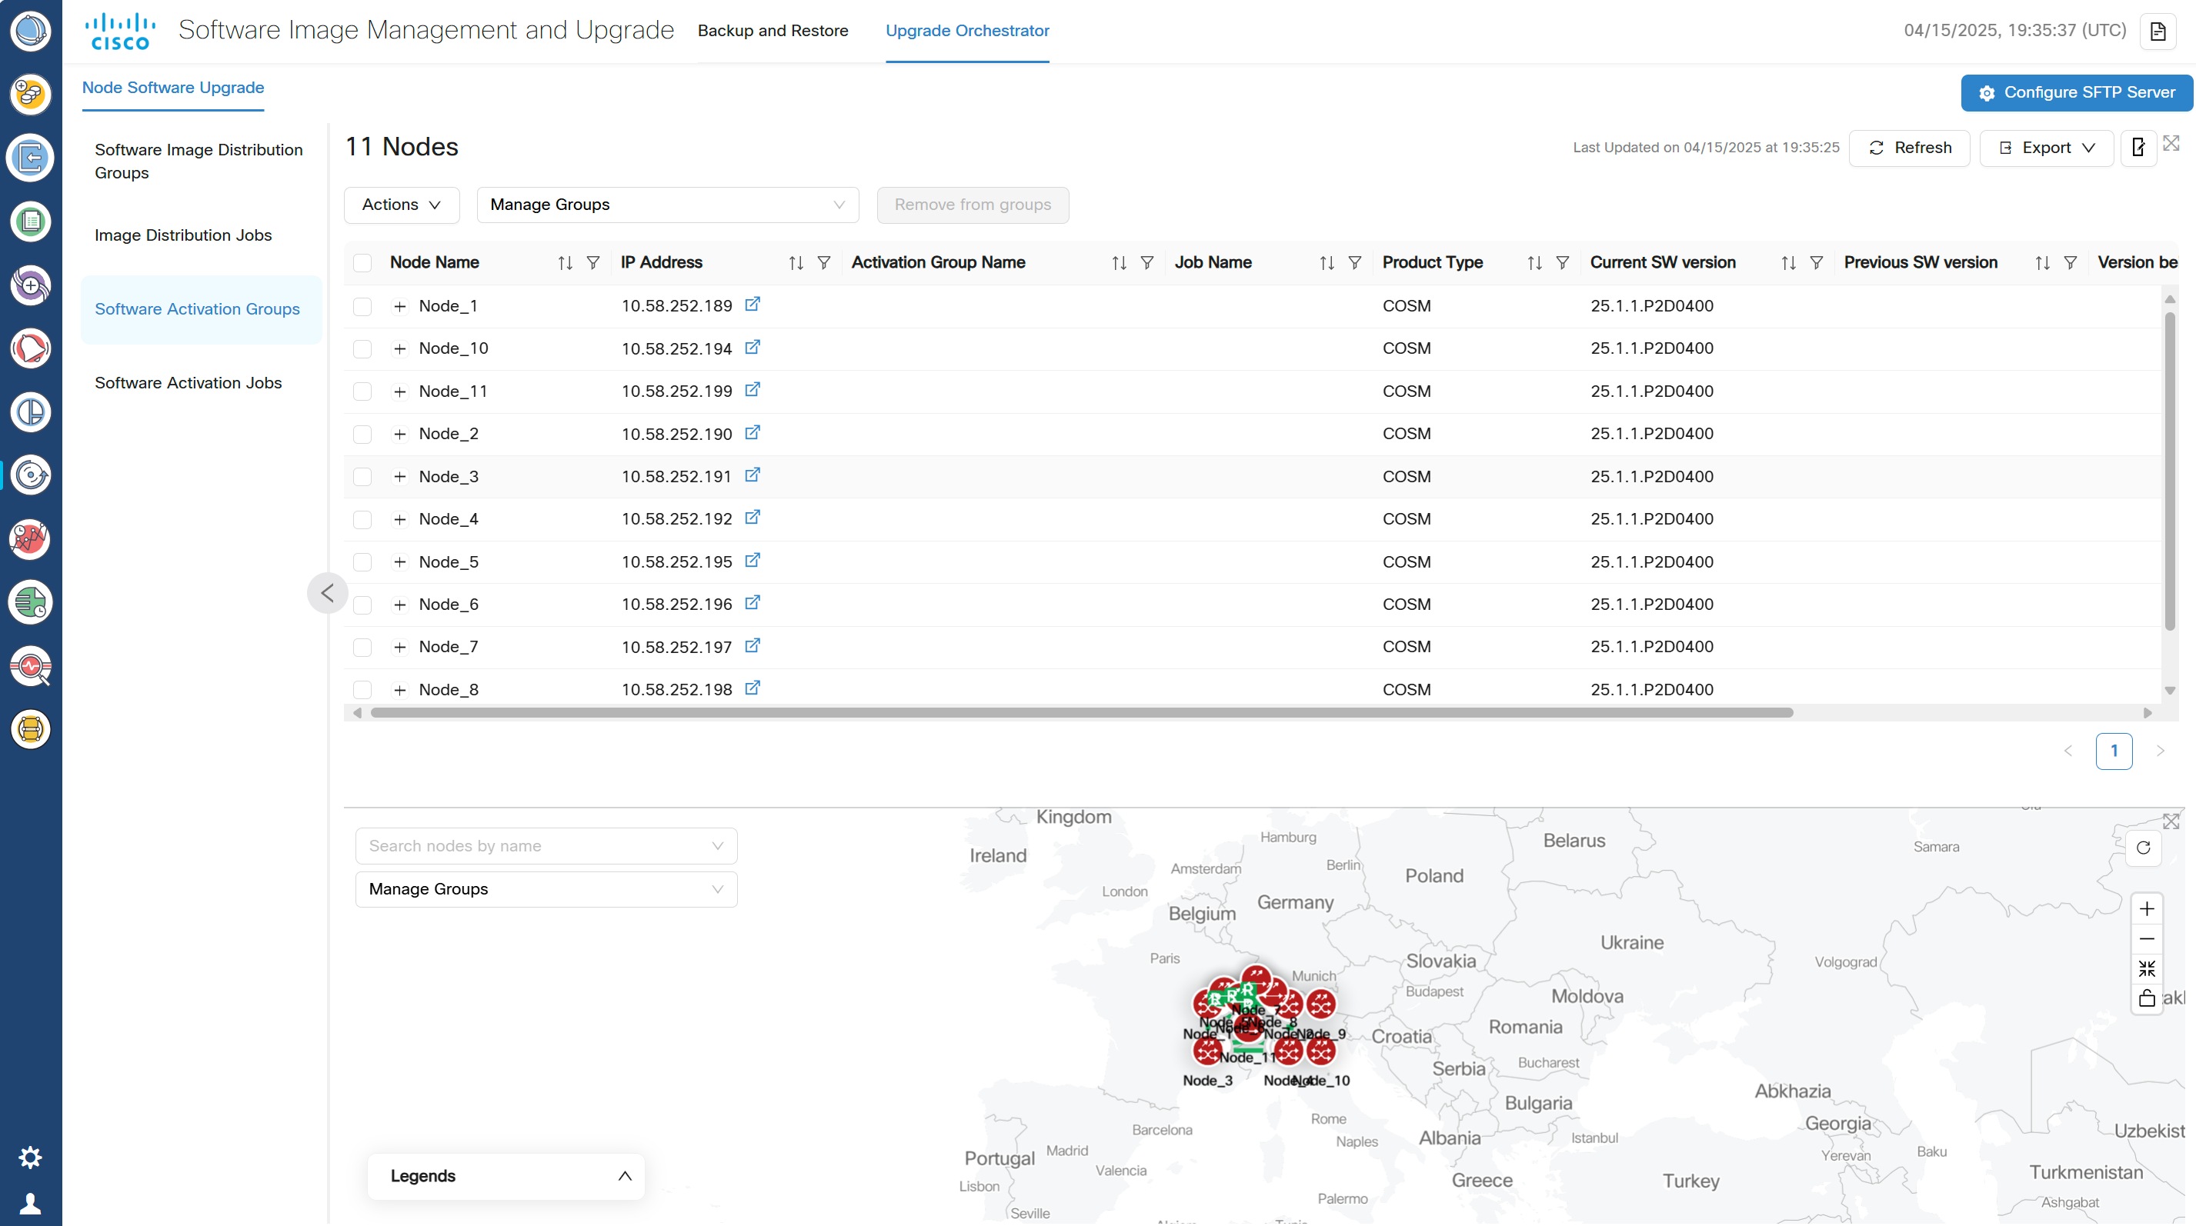The width and height of the screenshot is (2196, 1226).
Task: Open Node_5 IP address external link icon
Action: click(x=752, y=560)
